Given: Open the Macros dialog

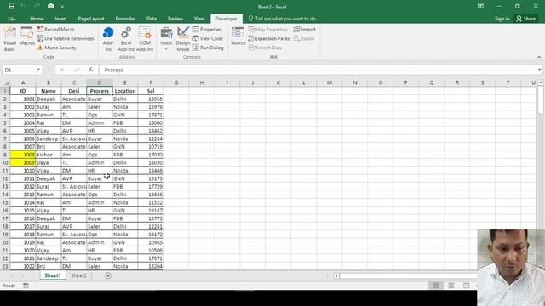Looking at the screenshot, I should 26,37.
